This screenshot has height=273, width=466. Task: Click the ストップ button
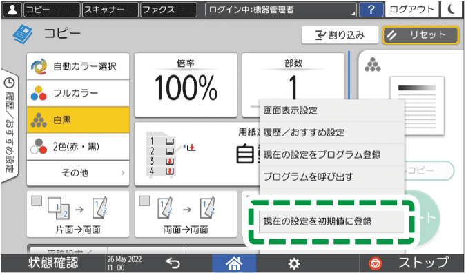click(411, 263)
